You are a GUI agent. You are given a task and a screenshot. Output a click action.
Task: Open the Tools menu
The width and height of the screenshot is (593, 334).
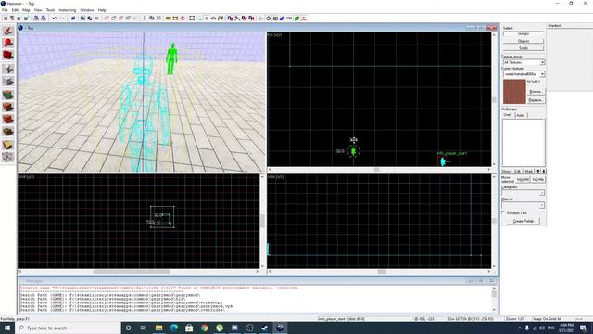tap(50, 10)
